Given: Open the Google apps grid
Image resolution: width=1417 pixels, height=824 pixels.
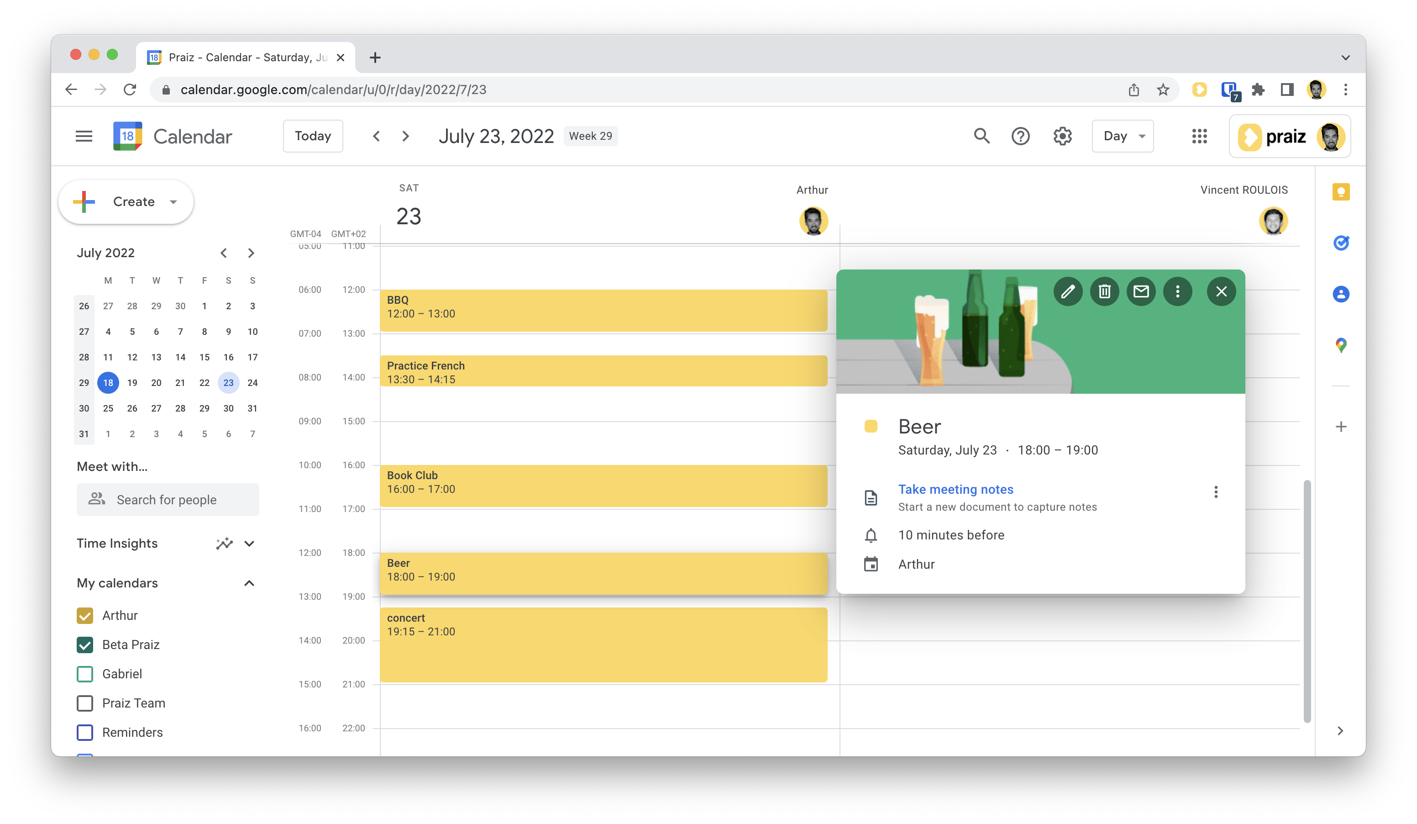Looking at the screenshot, I should point(1199,136).
